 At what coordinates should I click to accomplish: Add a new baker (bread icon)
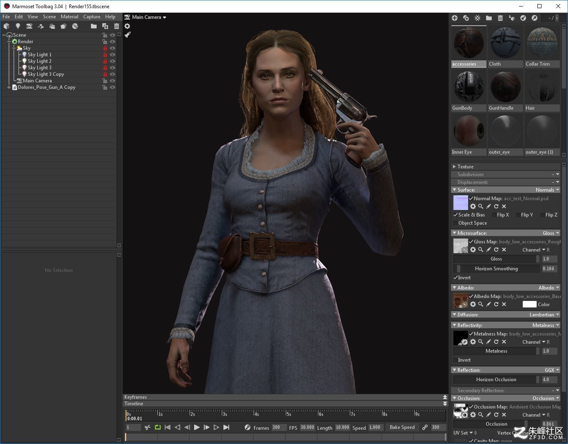(64, 26)
